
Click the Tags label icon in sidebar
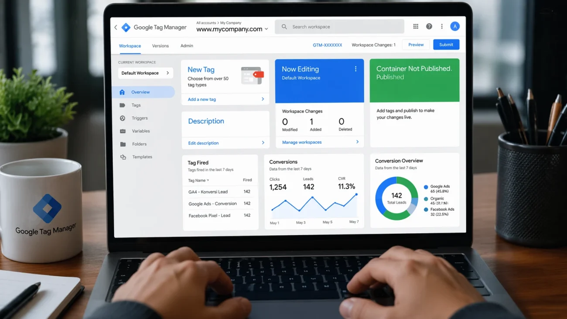[x=123, y=105]
